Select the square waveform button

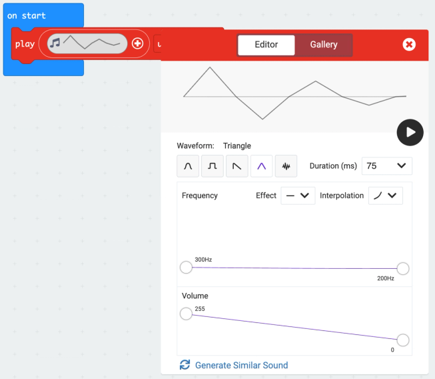[x=213, y=166]
